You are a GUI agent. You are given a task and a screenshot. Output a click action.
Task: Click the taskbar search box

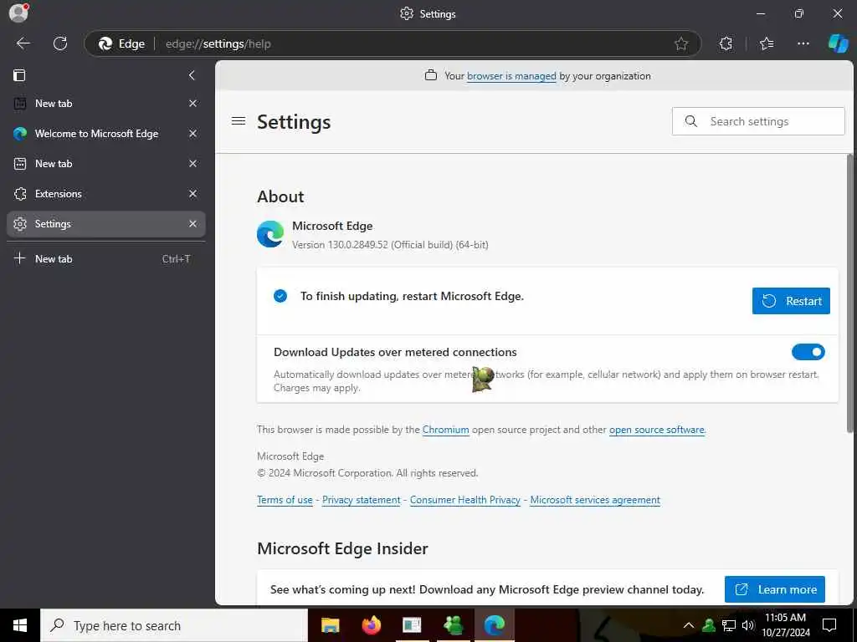click(174, 625)
